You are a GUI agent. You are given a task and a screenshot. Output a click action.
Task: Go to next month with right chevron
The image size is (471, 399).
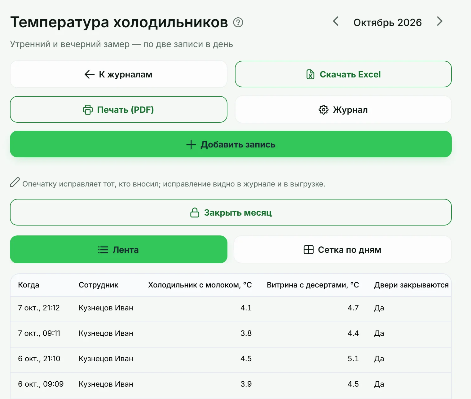[x=439, y=21]
